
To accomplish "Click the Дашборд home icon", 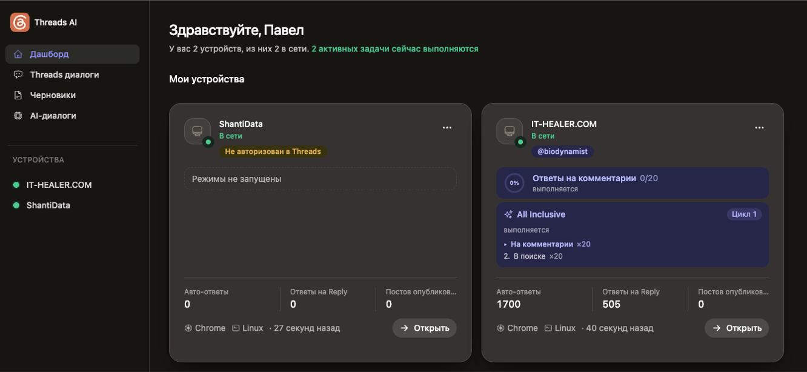I will [x=18, y=54].
